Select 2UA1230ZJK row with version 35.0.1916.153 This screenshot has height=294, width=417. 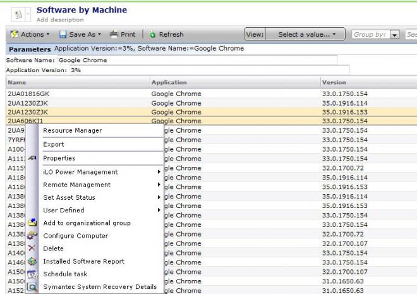212,112
